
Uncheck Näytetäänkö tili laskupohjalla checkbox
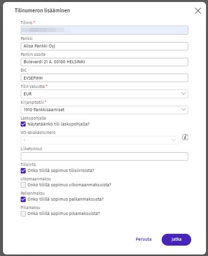pyautogui.click(x=23, y=124)
